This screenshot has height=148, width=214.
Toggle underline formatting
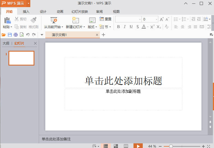(x=131, y=27)
